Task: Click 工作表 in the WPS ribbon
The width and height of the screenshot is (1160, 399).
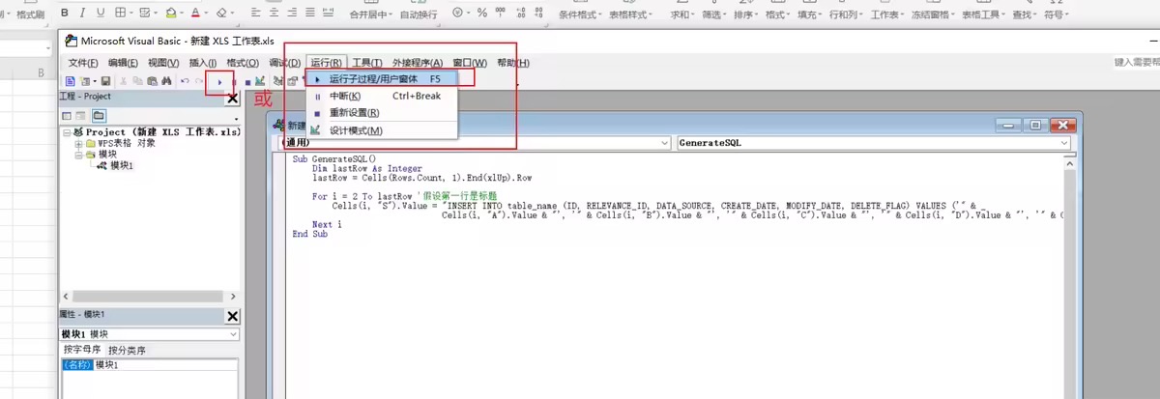Action: 885,14
